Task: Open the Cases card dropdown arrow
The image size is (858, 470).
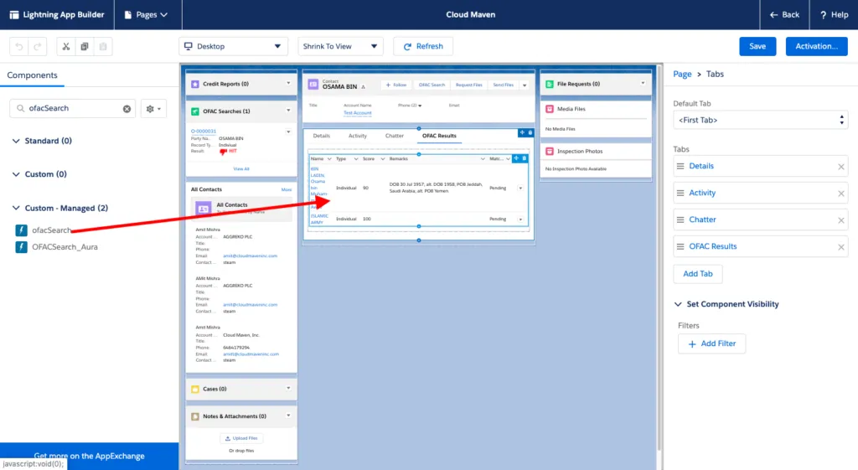Action: [x=288, y=389]
